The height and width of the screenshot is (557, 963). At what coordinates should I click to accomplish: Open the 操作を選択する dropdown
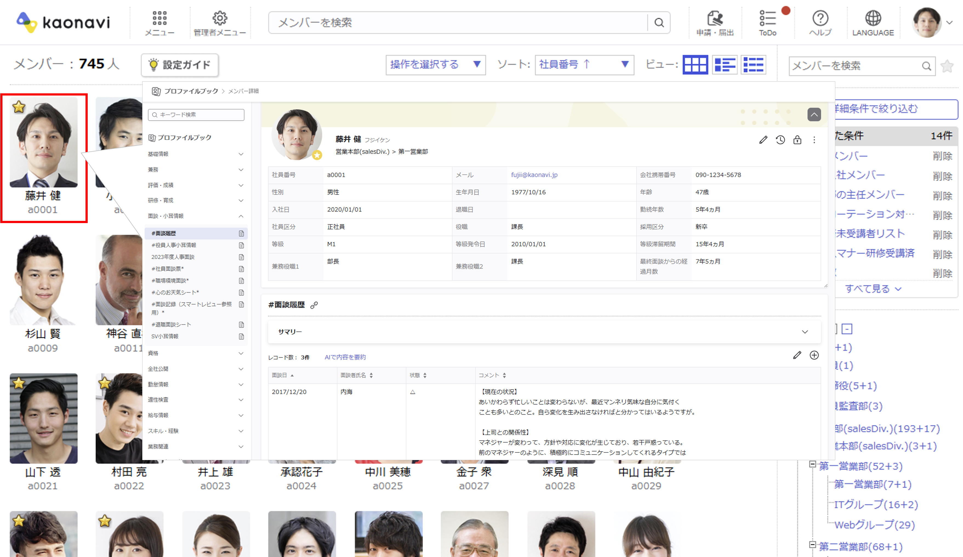pyautogui.click(x=435, y=65)
